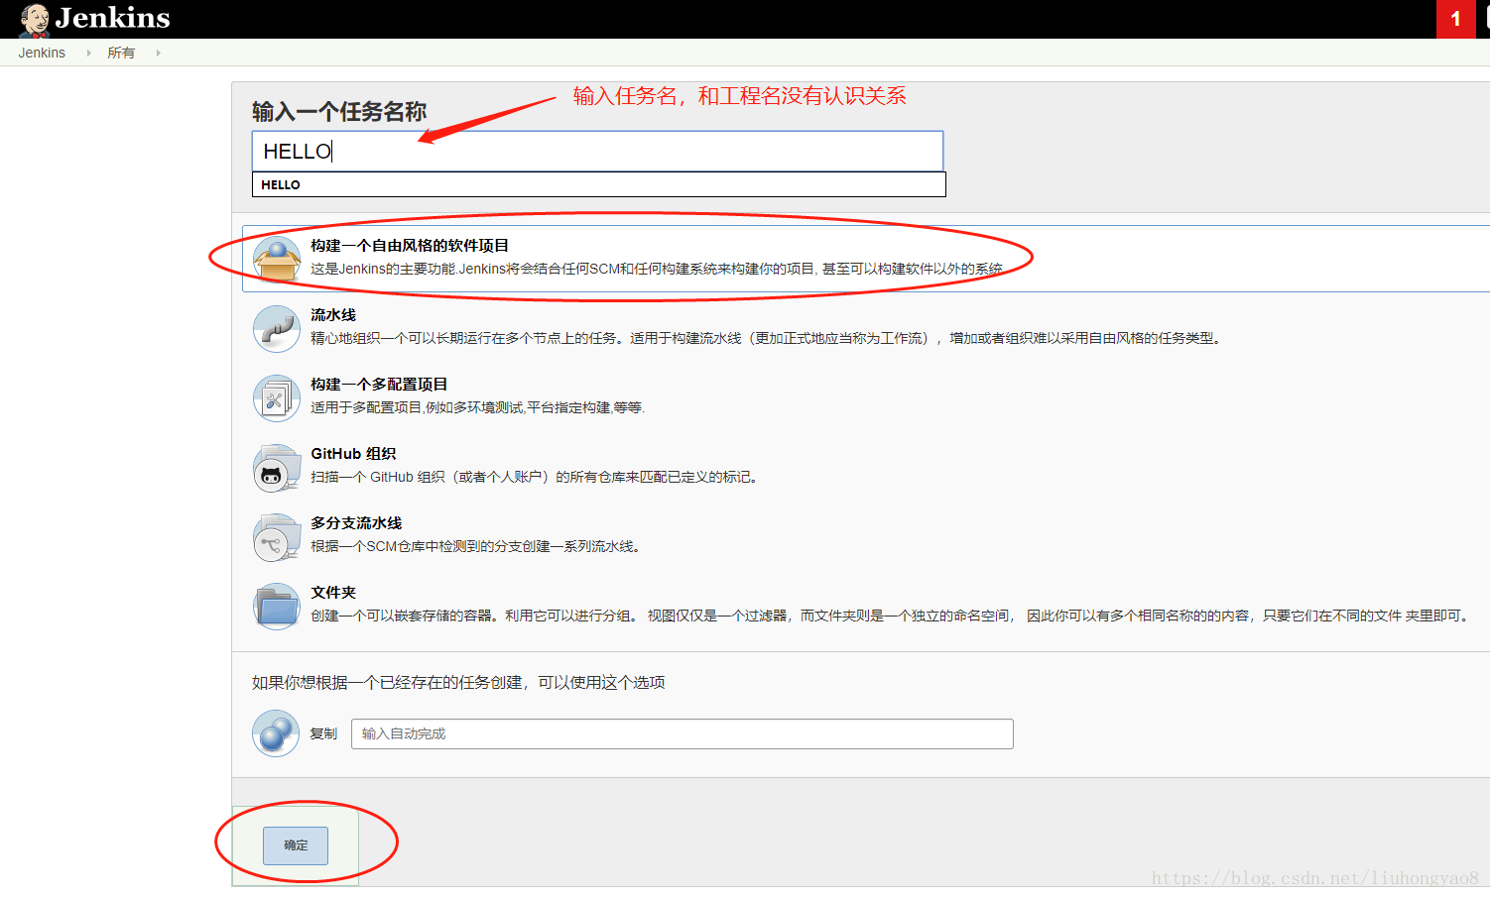Click the 输入一个任务名称 heading

[x=339, y=111]
